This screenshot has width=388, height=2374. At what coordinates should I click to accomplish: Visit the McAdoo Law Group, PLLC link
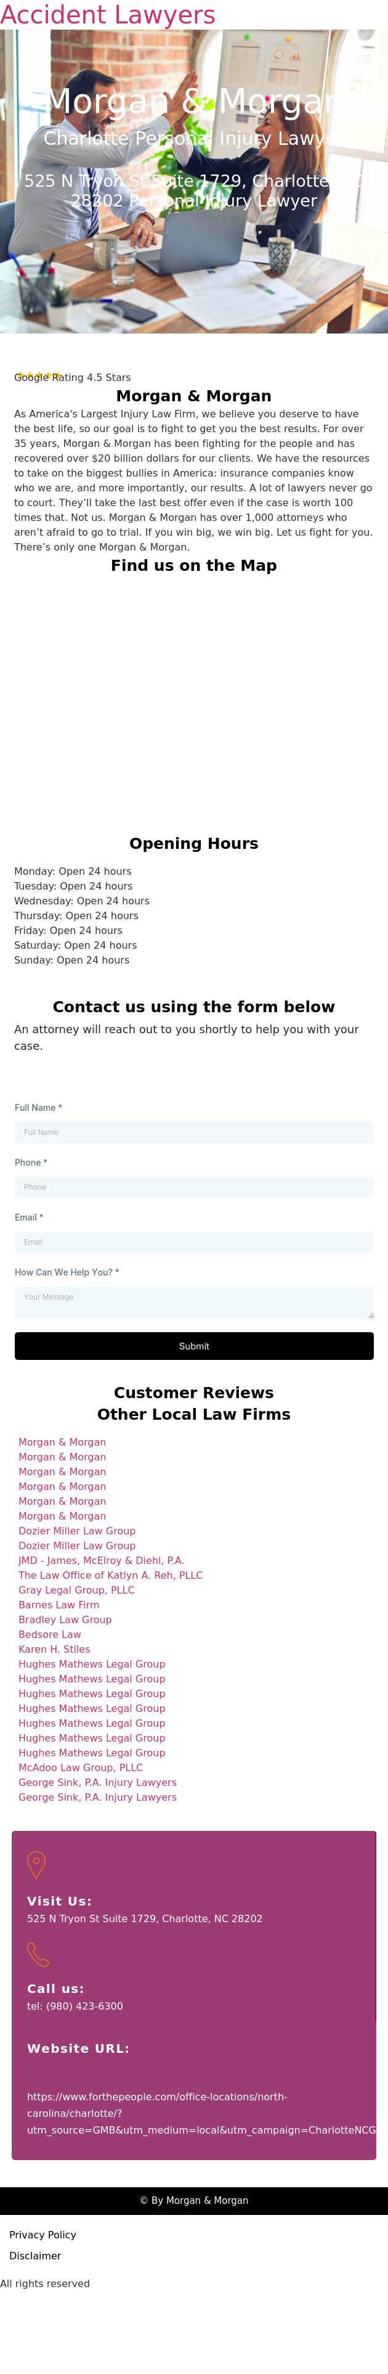tap(80, 1767)
